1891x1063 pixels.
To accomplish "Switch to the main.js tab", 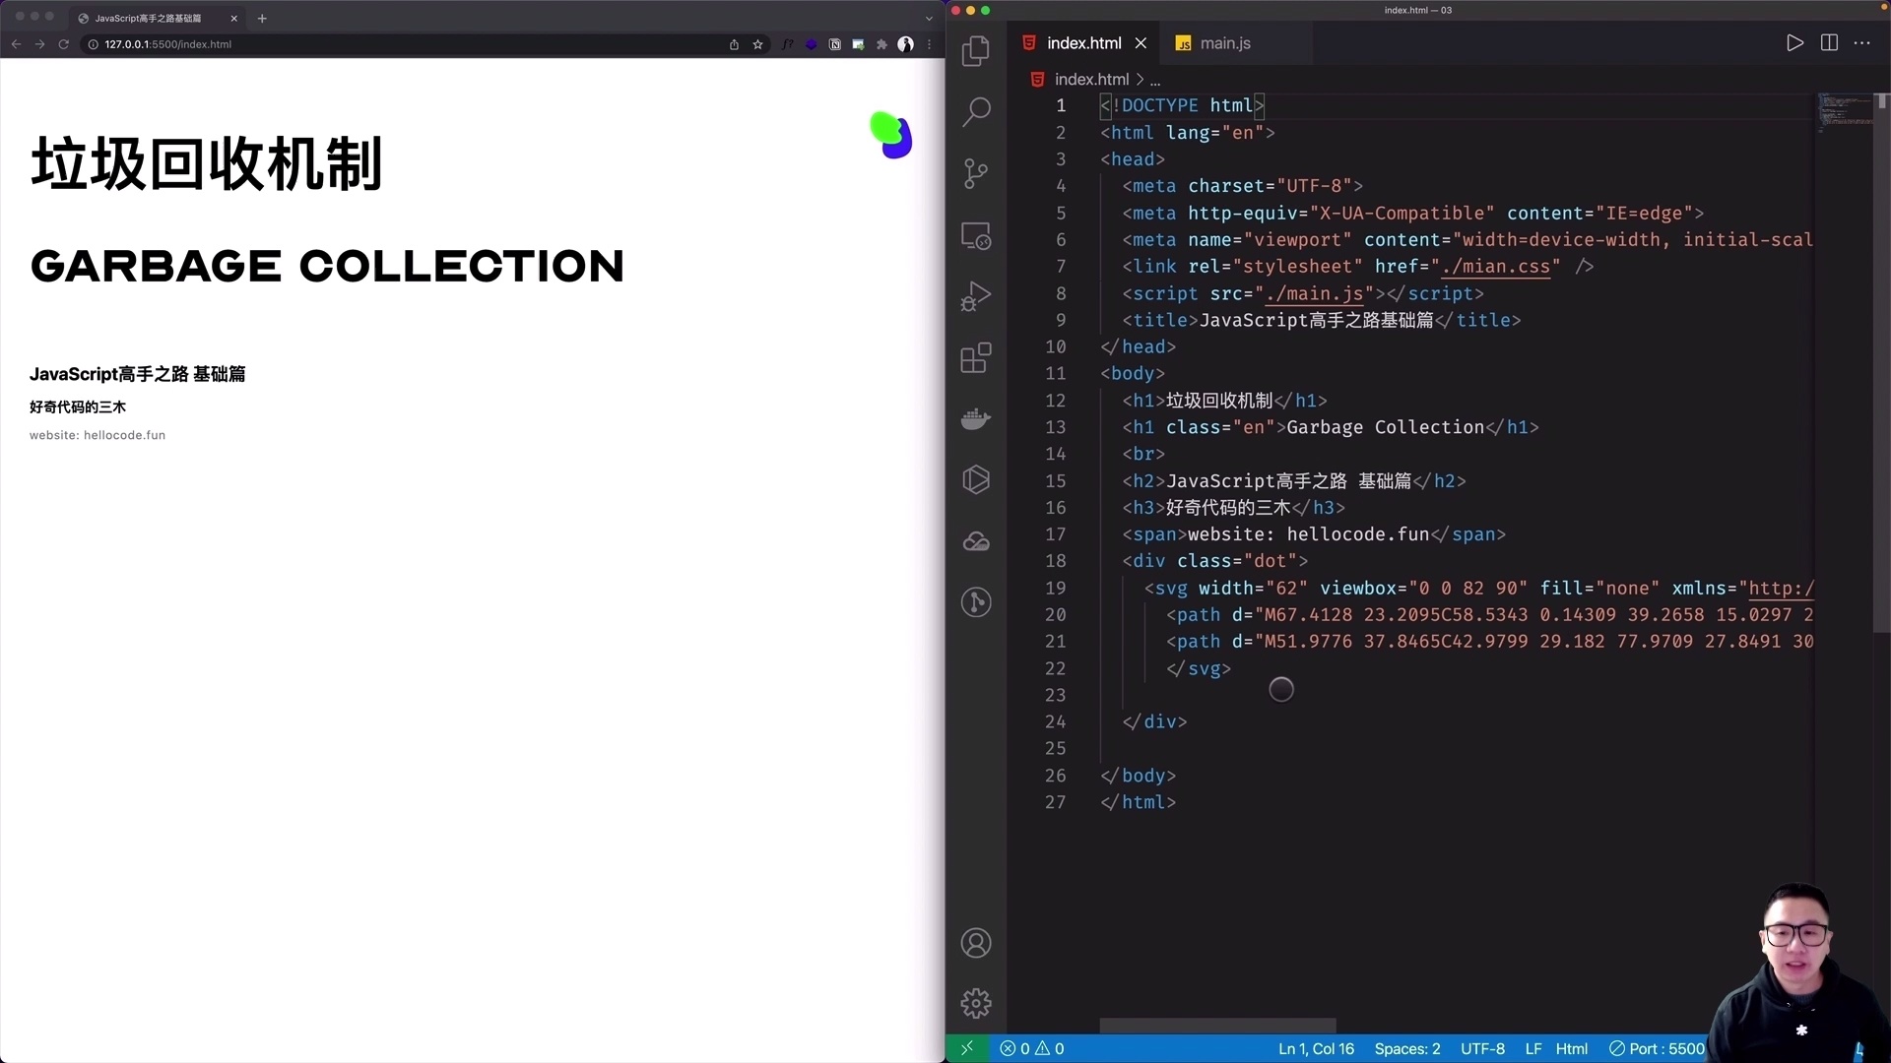I will click(x=1224, y=43).
